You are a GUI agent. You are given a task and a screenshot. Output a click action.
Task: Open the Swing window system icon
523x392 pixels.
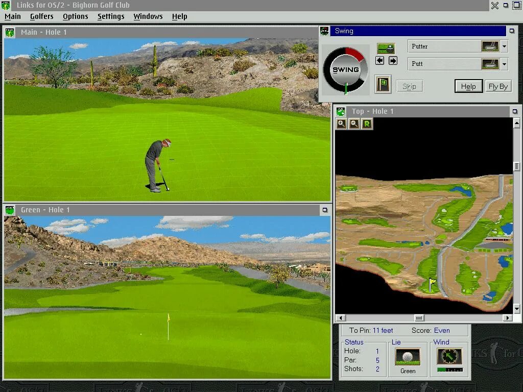(324, 31)
